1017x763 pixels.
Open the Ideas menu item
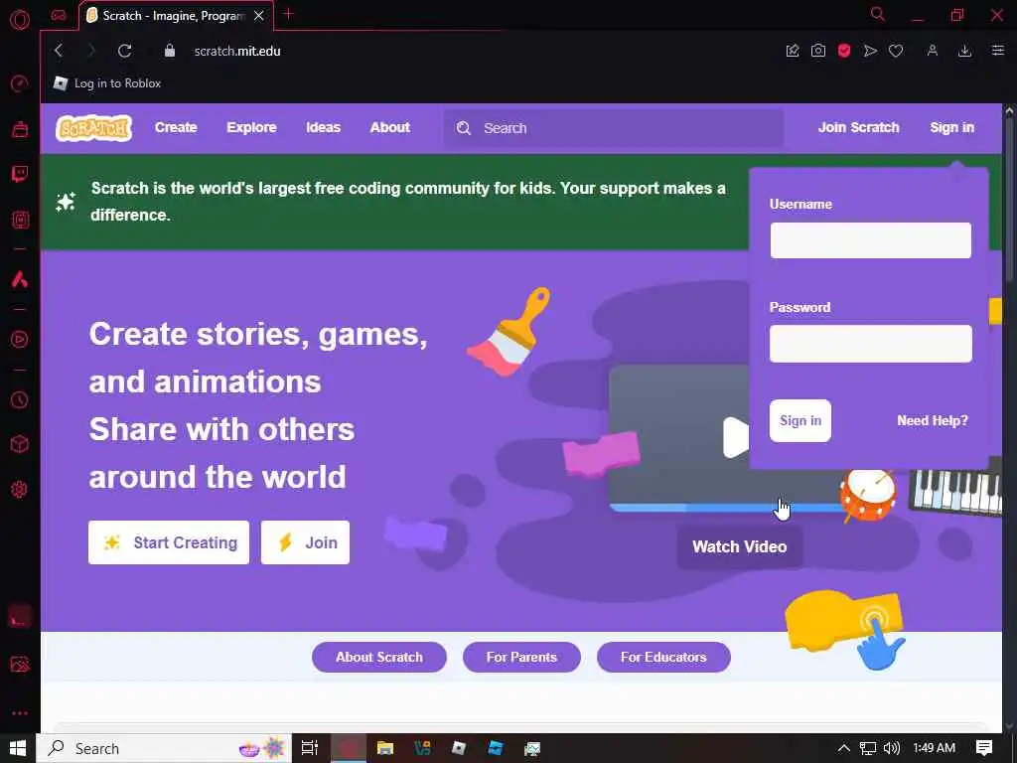(323, 128)
